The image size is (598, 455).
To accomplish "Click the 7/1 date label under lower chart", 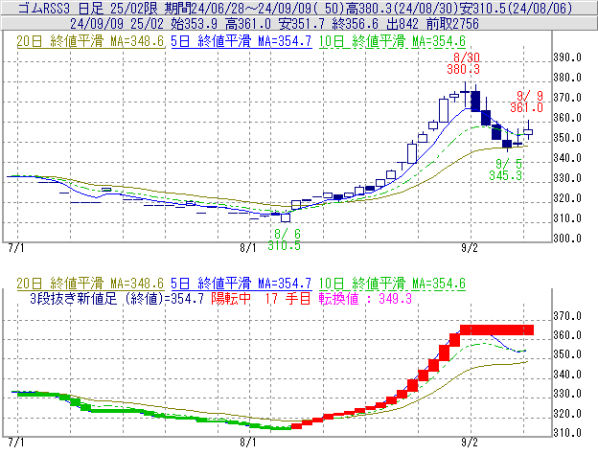I will point(16,443).
